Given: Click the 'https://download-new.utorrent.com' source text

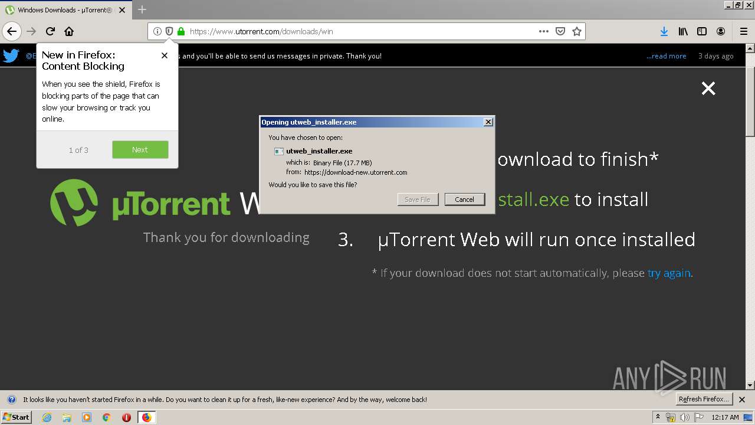Looking at the screenshot, I should (356, 172).
